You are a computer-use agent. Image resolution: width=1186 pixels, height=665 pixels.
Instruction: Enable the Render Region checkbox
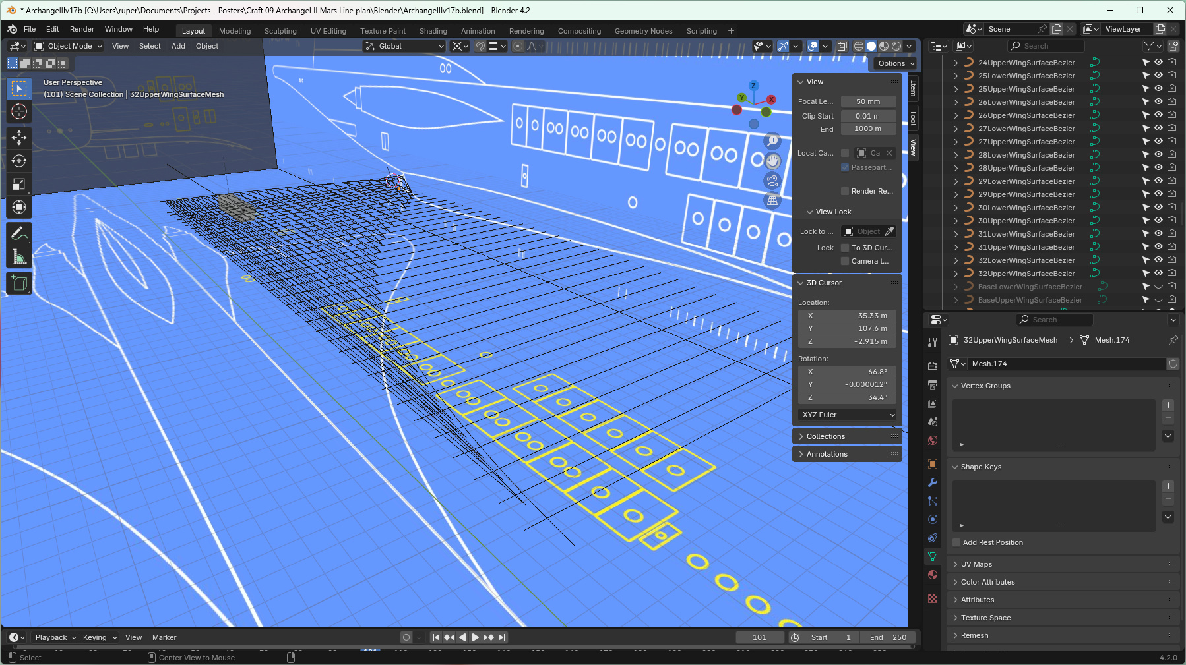click(845, 191)
